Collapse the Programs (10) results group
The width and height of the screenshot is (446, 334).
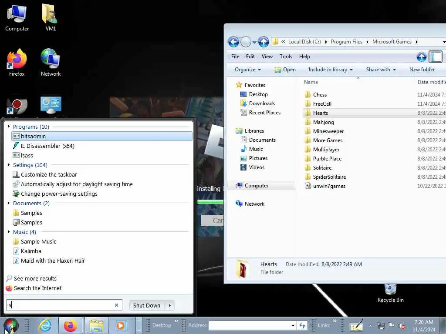tap(9, 127)
